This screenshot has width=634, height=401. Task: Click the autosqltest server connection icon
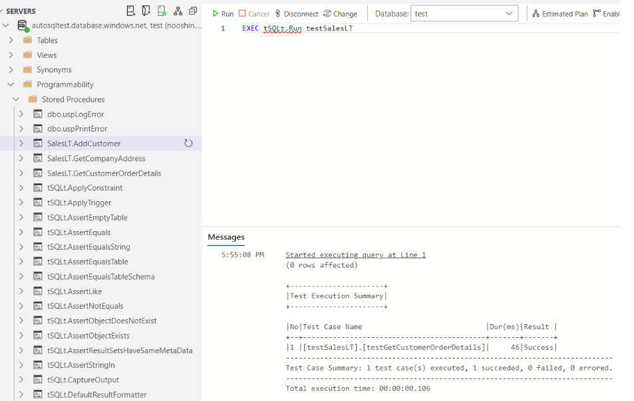coord(23,26)
